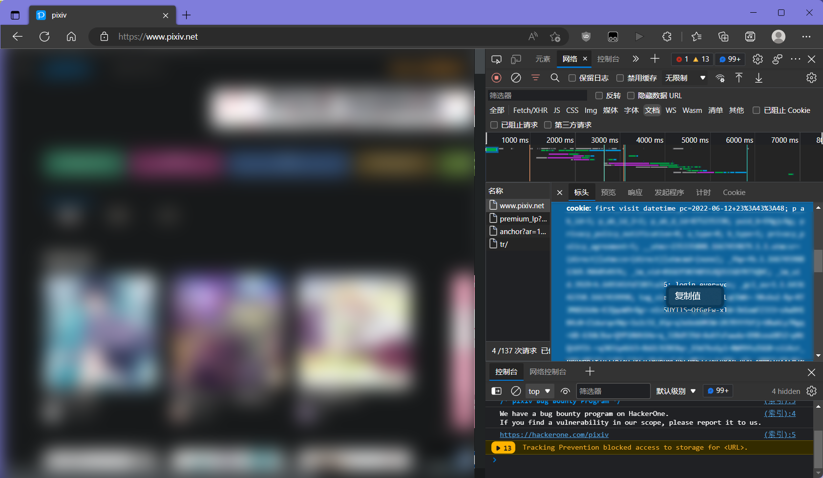The width and height of the screenshot is (823, 478).
Task: Open the hackerone.com/pixiv link
Action: [554, 435]
